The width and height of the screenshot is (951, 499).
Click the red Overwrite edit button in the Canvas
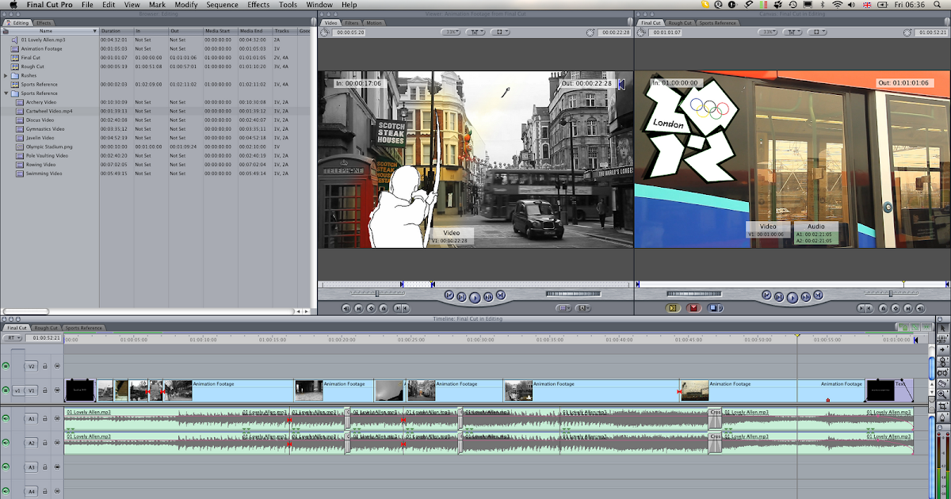point(693,308)
